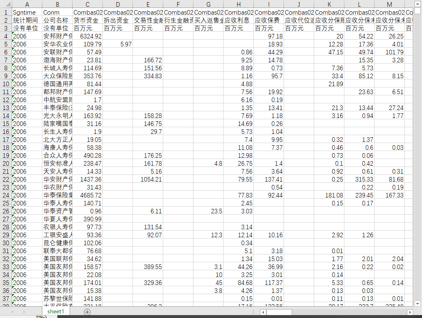Click 百万元 unit cell under 货币资金

click(88, 28)
